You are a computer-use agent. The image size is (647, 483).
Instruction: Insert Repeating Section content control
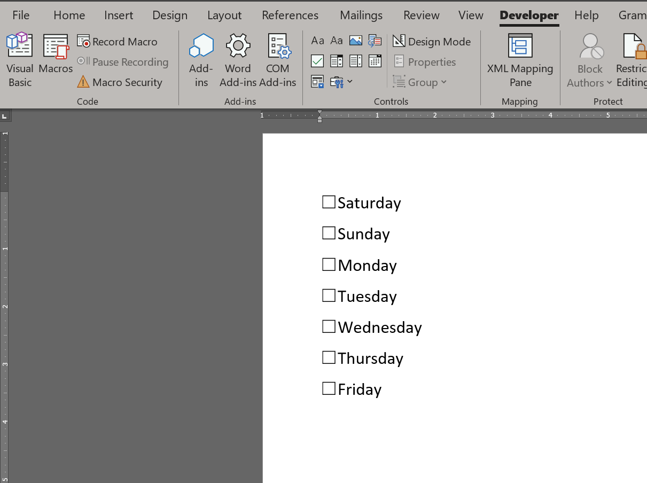[317, 82]
